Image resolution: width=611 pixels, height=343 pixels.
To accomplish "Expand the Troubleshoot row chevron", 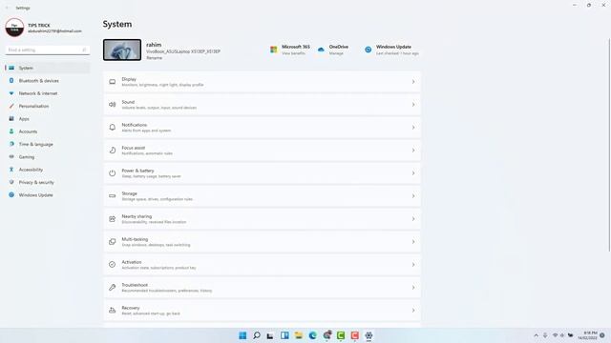I will tap(413, 288).
